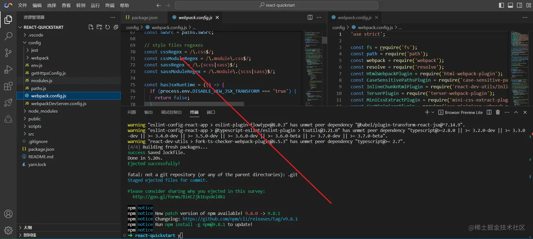
Task: Open the Explorer view in activity bar
Action: (8, 20)
